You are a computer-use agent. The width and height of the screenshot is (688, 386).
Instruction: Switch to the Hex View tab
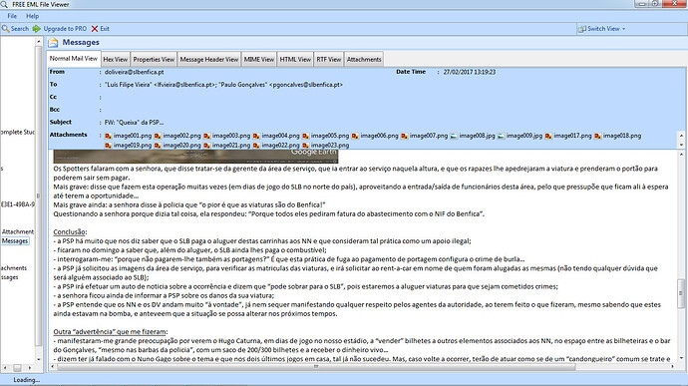click(x=116, y=59)
